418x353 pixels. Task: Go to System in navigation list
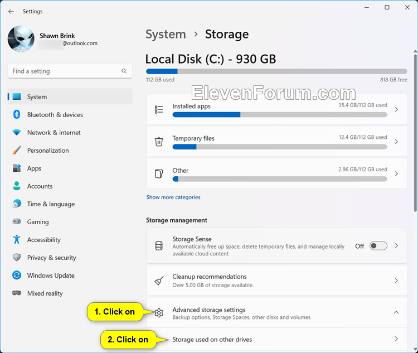70,96
